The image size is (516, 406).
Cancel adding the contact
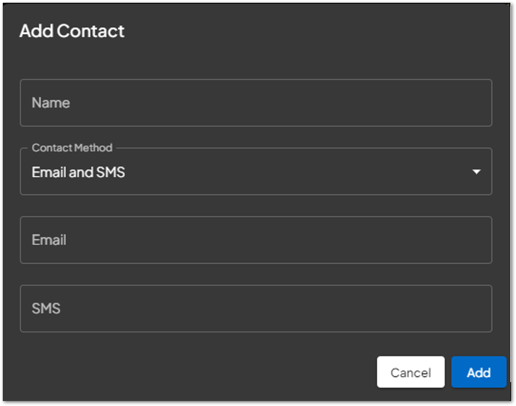point(411,372)
